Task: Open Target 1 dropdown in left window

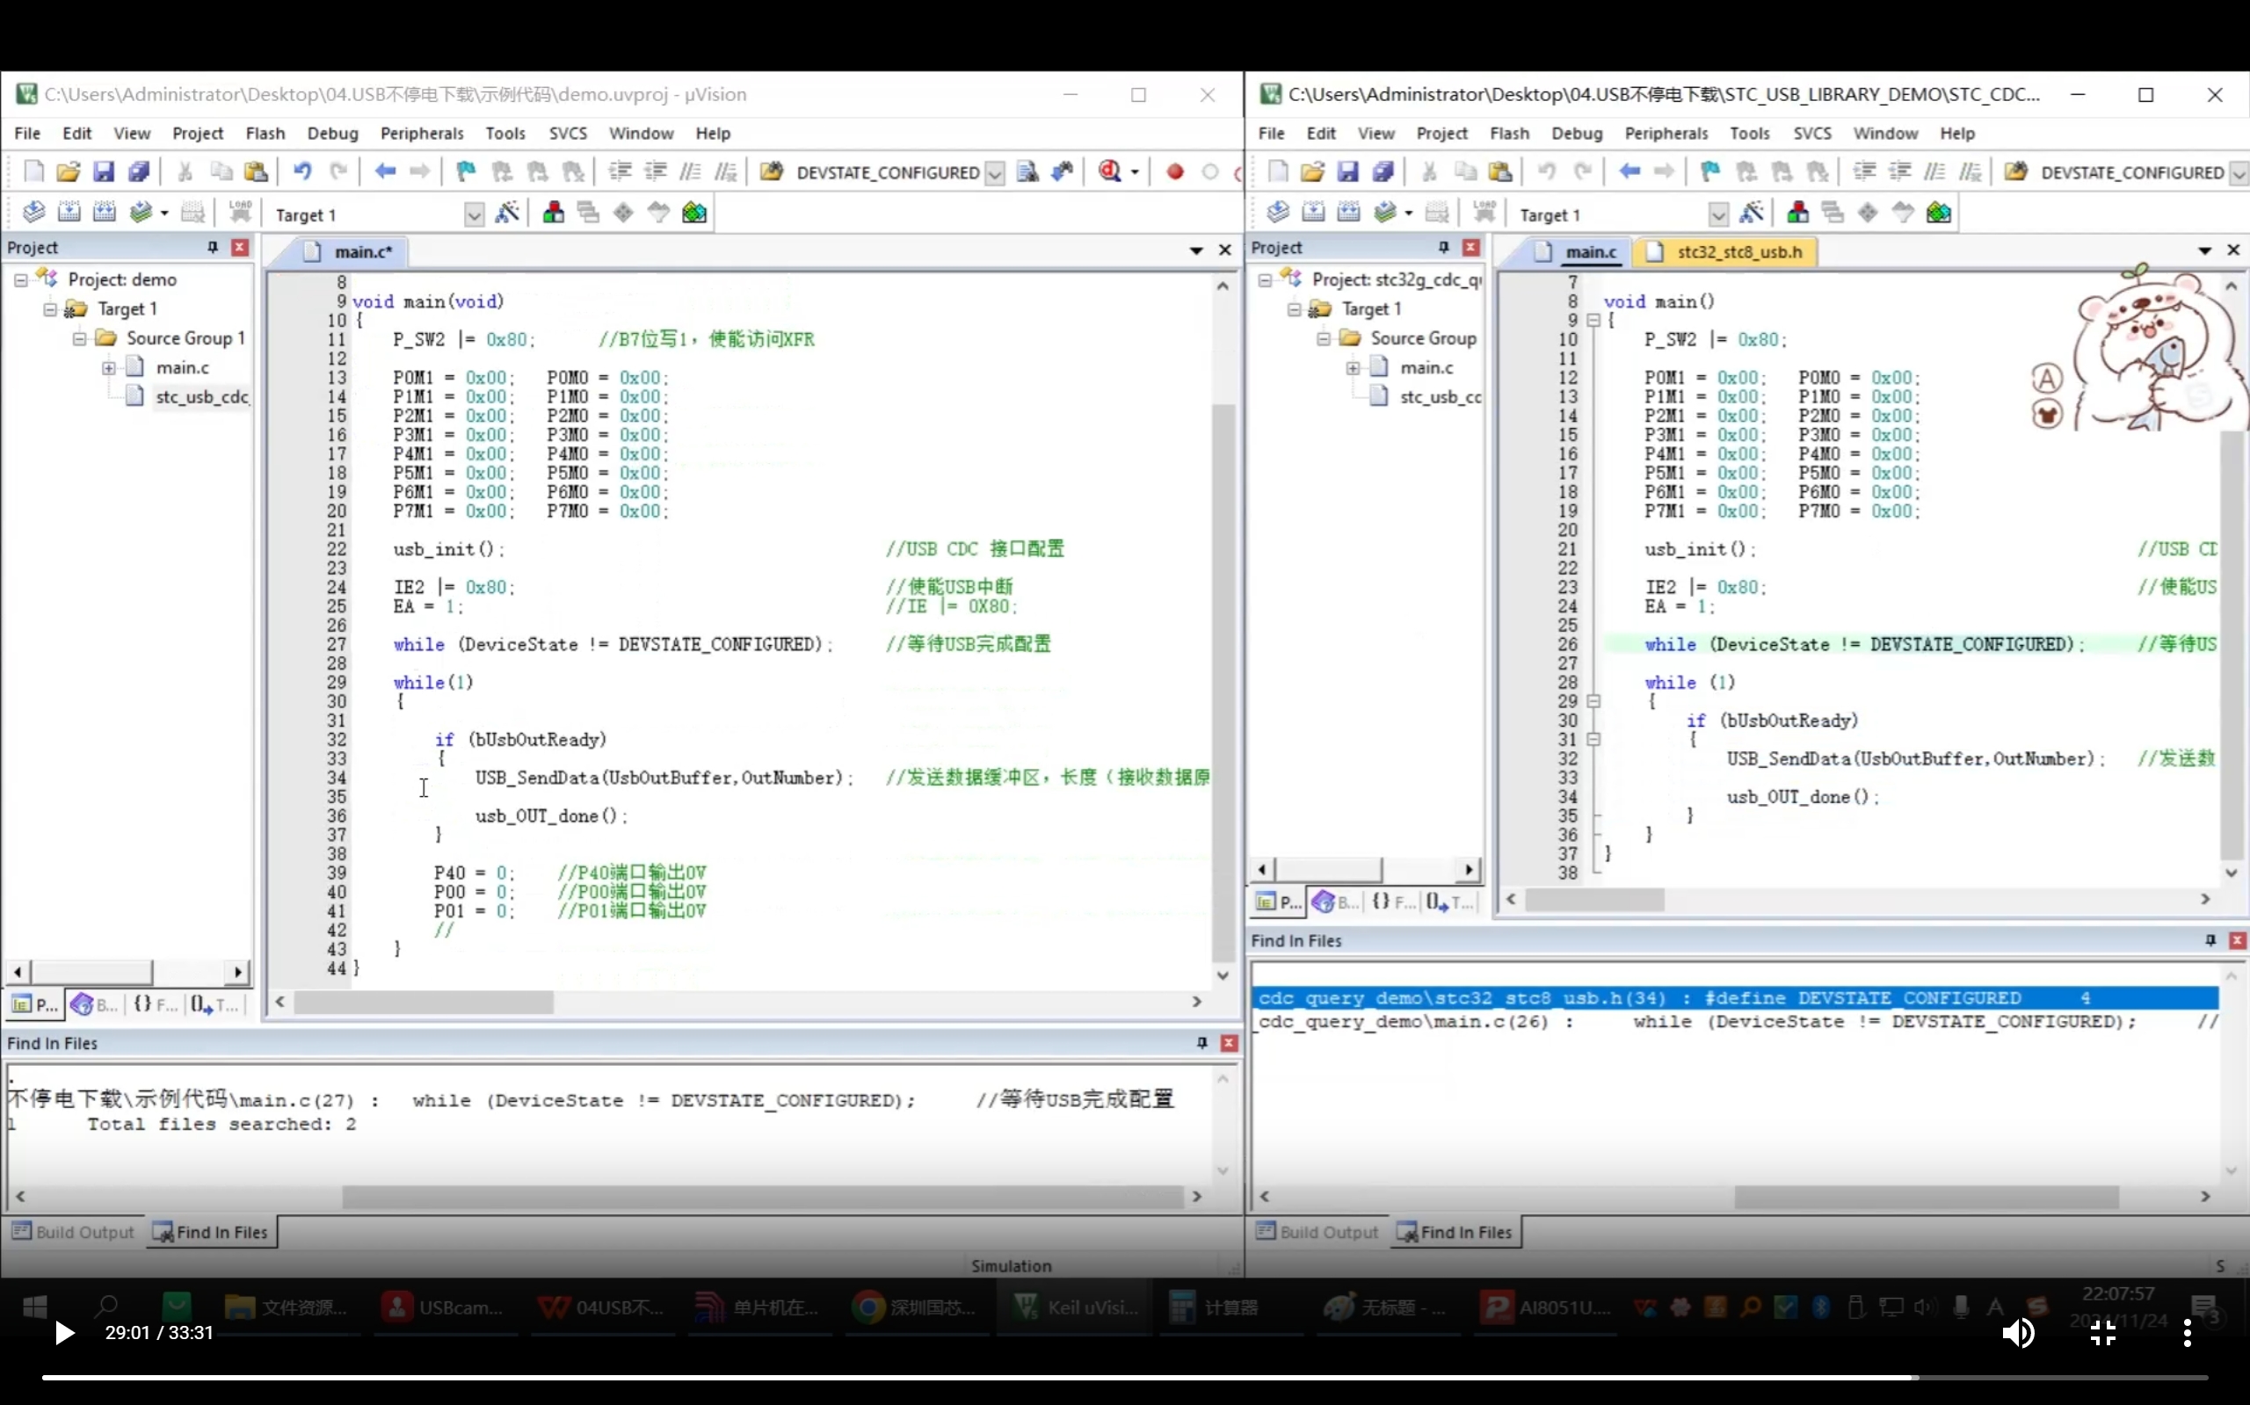Action: click(474, 214)
